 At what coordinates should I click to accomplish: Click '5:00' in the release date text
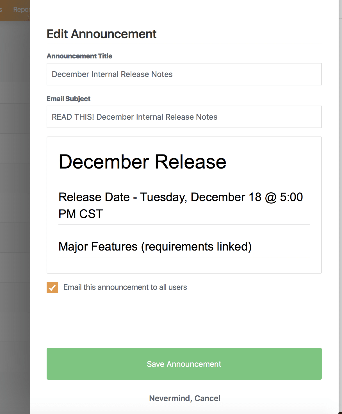[291, 197]
